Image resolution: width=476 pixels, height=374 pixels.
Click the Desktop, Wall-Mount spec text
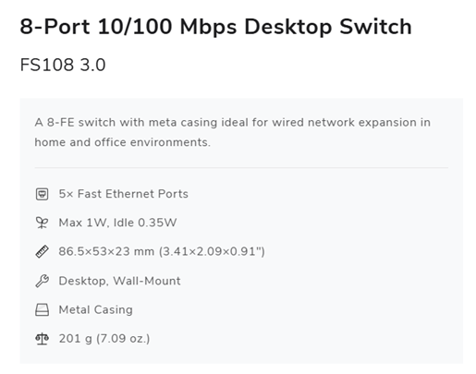[119, 281]
